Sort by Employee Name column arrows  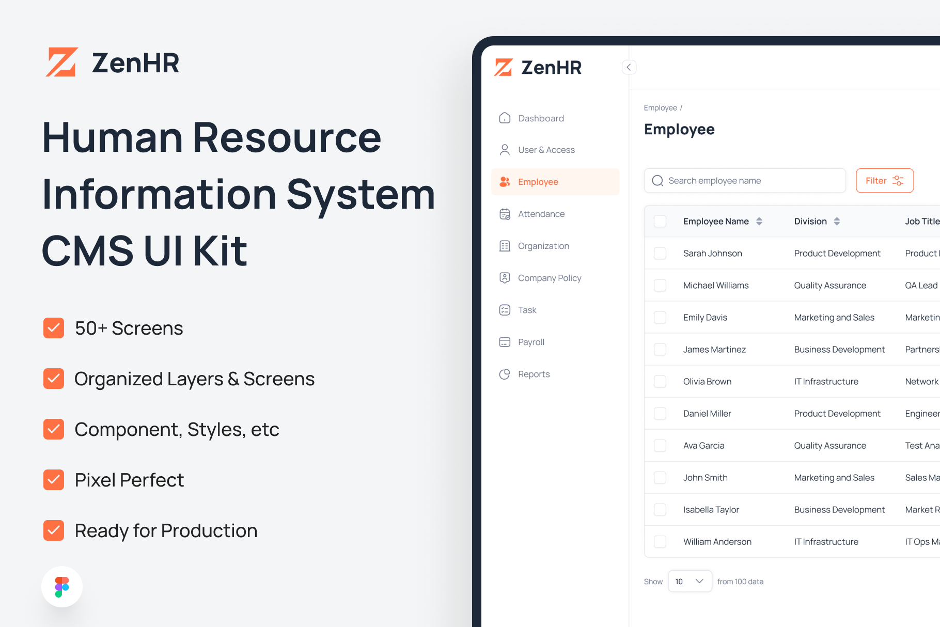tap(759, 221)
